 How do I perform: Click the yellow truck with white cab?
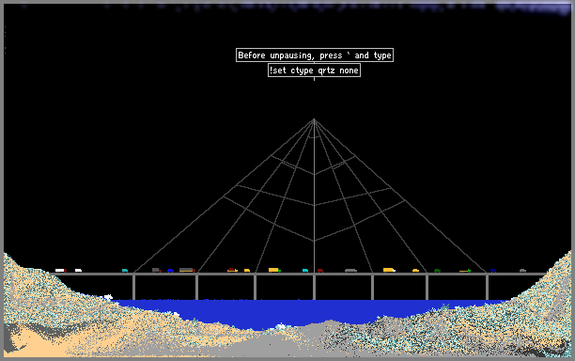coord(389,270)
